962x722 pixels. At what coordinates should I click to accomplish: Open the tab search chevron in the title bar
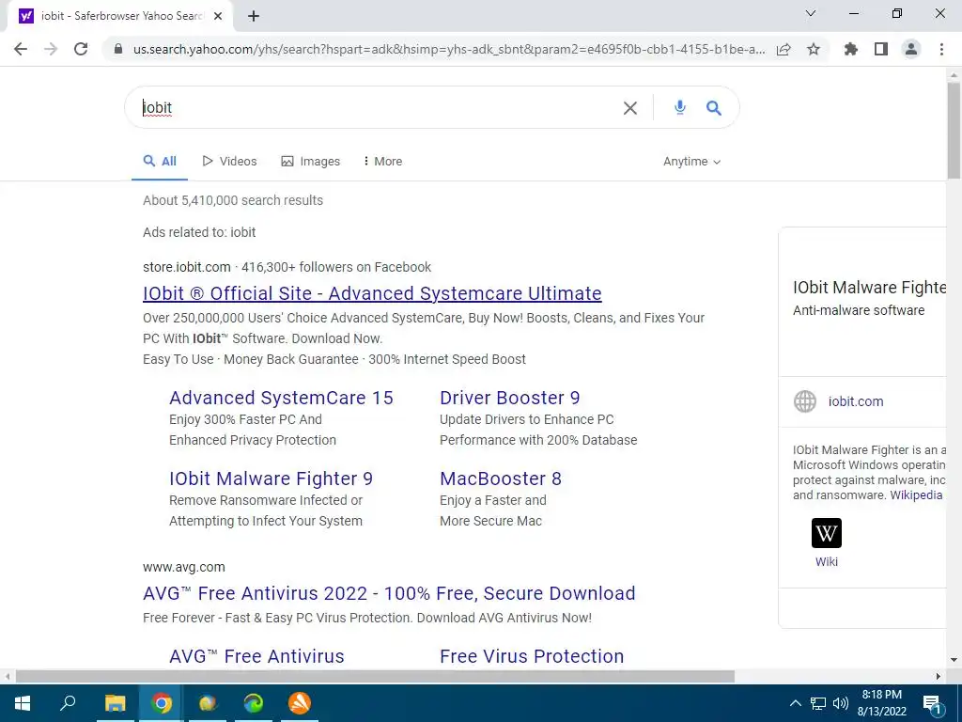pos(811,13)
